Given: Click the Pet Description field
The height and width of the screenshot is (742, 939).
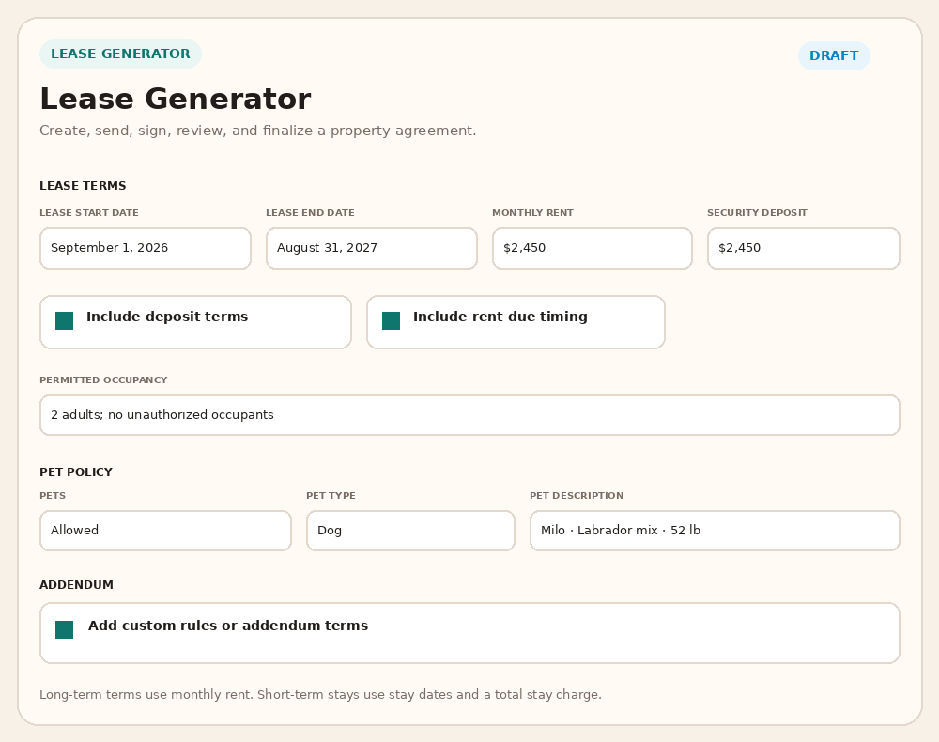Looking at the screenshot, I should coord(715,531).
